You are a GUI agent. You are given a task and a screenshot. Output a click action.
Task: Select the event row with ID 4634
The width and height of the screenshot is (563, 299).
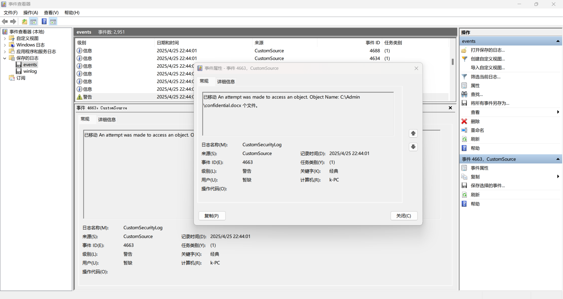(x=262, y=58)
